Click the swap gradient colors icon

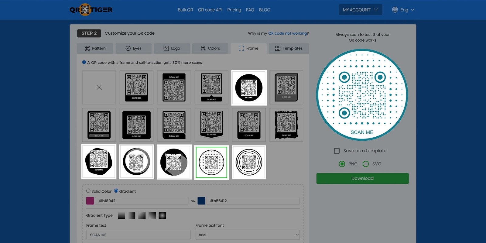[x=193, y=201]
